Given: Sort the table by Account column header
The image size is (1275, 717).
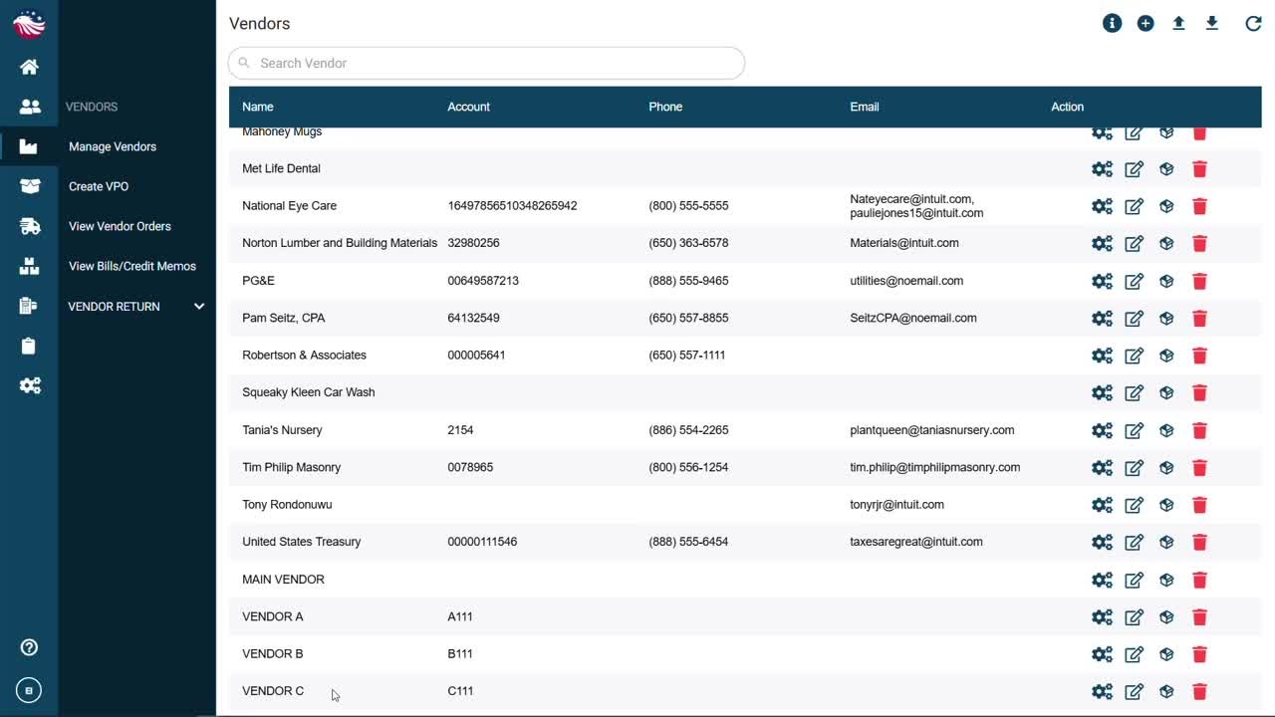Looking at the screenshot, I should (x=468, y=107).
